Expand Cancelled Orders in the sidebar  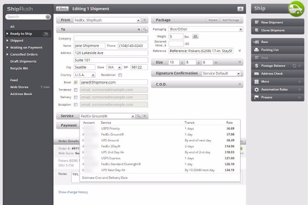coord(7,55)
